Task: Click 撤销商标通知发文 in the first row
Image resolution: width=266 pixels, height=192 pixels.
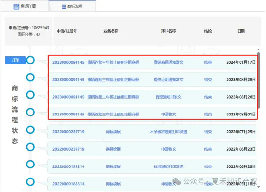Action: [x=168, y=62]
